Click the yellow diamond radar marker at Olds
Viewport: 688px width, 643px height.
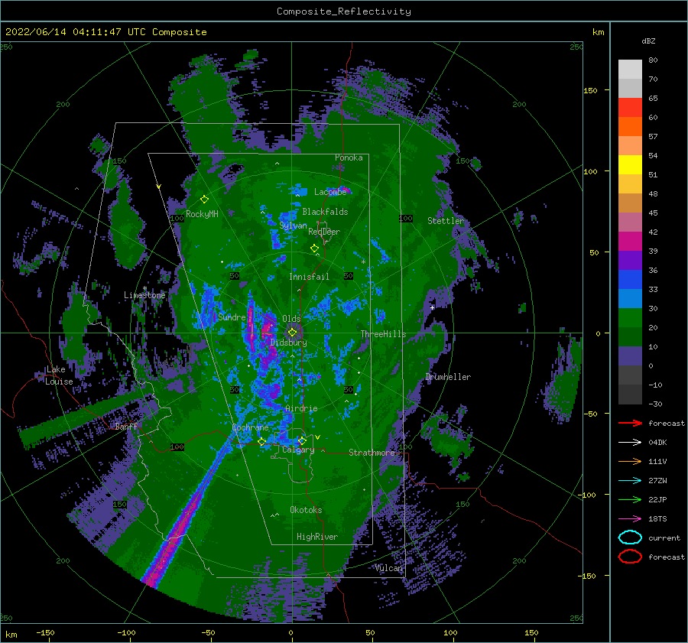pos(292,333)
